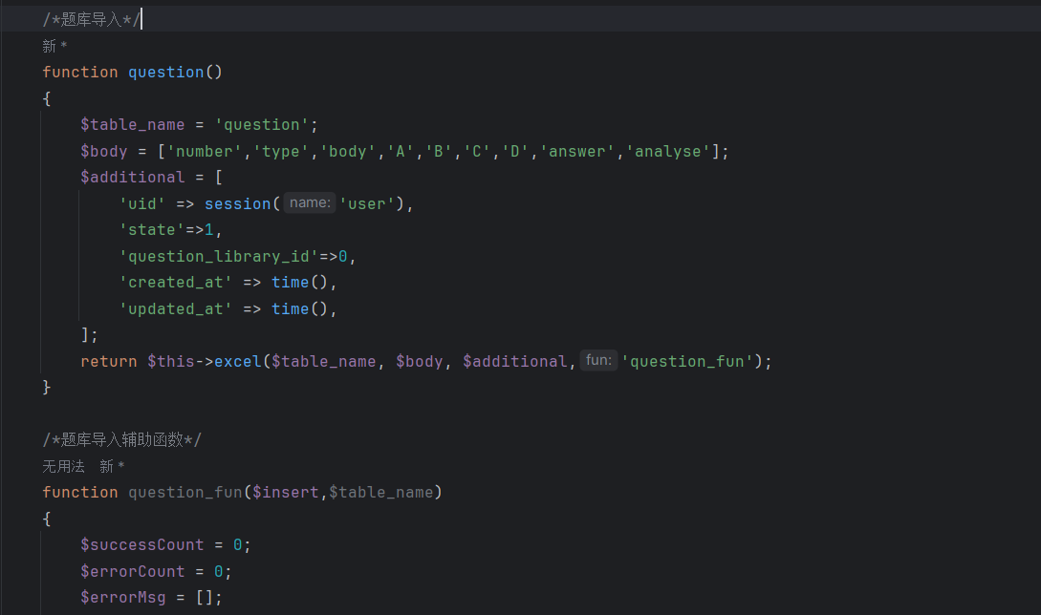
Task: Click the "fun:" inlay hint in excel call
Action: tap(598, 361)
